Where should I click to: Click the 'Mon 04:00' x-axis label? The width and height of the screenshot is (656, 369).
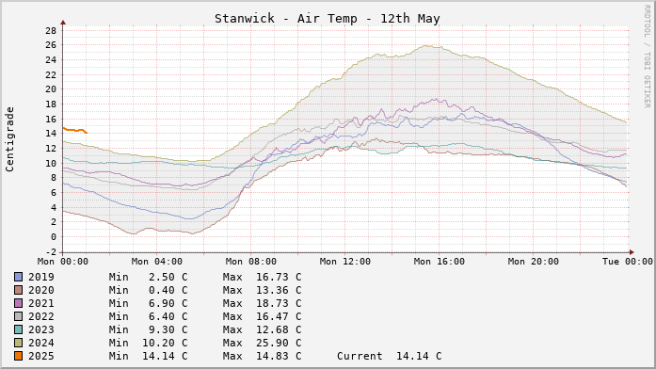(157, 262)
